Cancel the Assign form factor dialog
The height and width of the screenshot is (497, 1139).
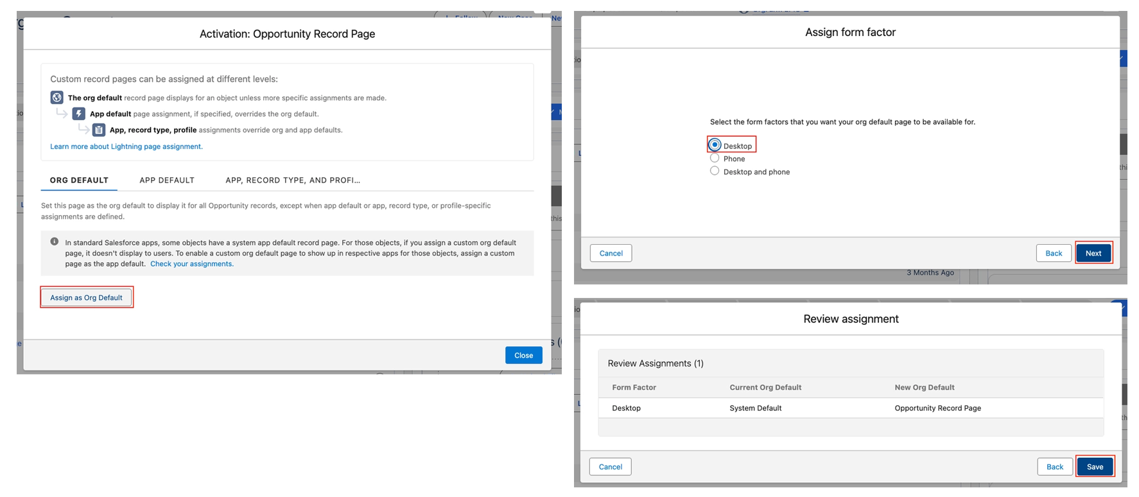click(611, 253)
